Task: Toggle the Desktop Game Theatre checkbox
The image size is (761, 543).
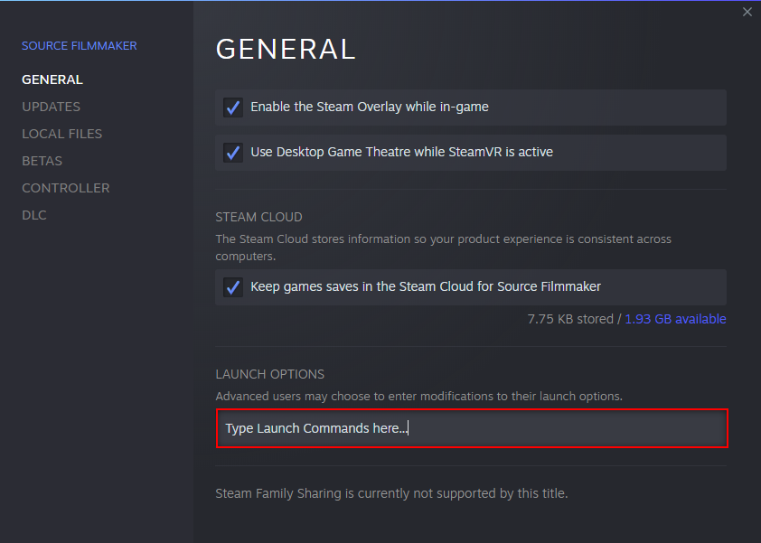Action: 233,153
